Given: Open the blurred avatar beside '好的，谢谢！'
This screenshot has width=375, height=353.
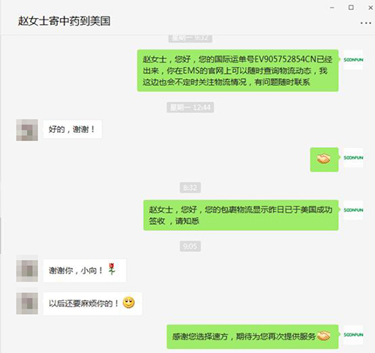Looking at the screenshot, I should coord(27,130).
